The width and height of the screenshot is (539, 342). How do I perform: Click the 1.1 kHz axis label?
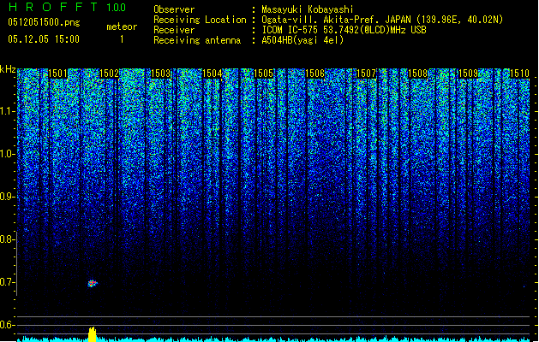8,111
